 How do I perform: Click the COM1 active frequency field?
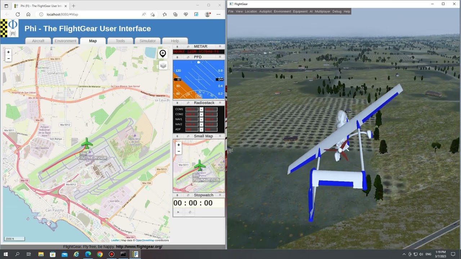(x=192, y=109)
